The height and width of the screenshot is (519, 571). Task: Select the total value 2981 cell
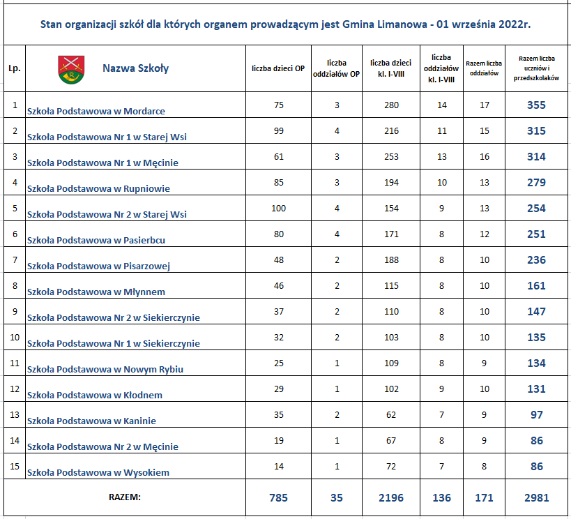pos(535,498)
